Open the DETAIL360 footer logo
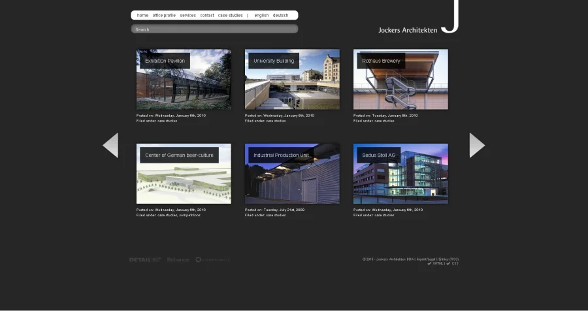 [144, 259]
